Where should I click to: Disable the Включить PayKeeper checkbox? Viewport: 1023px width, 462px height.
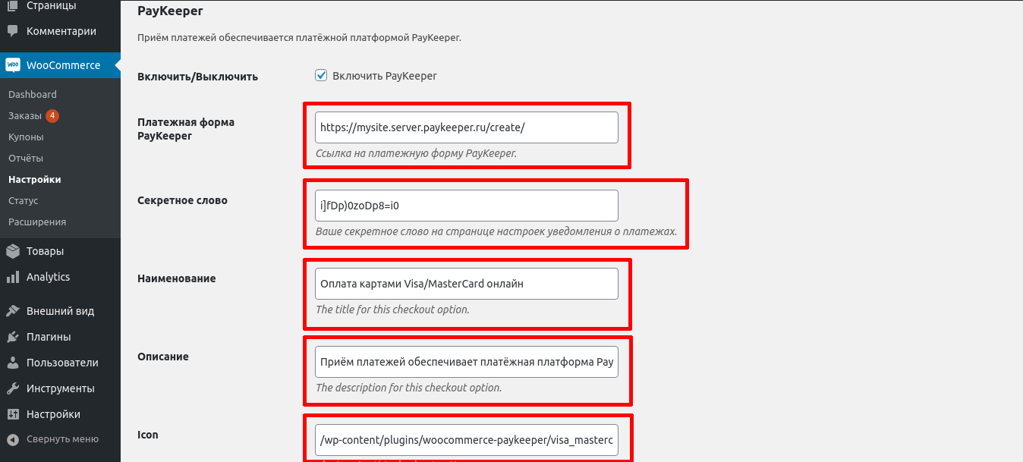[321, 75]
